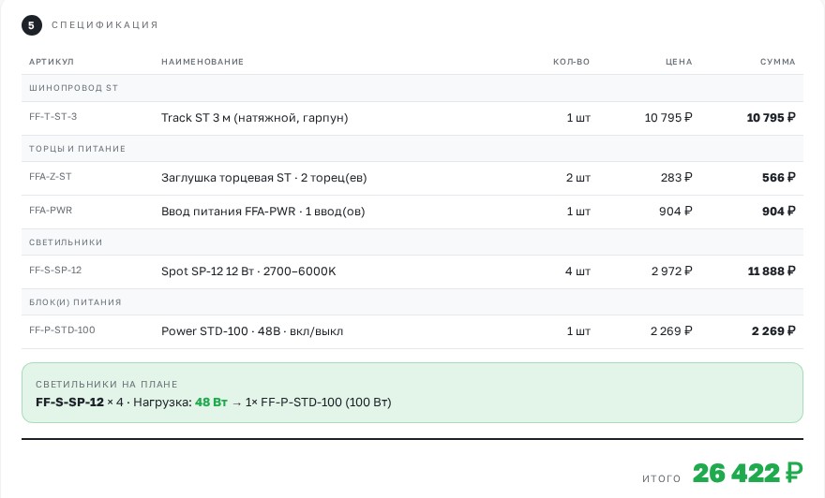
Task: Click the bold sum 2 269 ₽
Action: point(773,331)
